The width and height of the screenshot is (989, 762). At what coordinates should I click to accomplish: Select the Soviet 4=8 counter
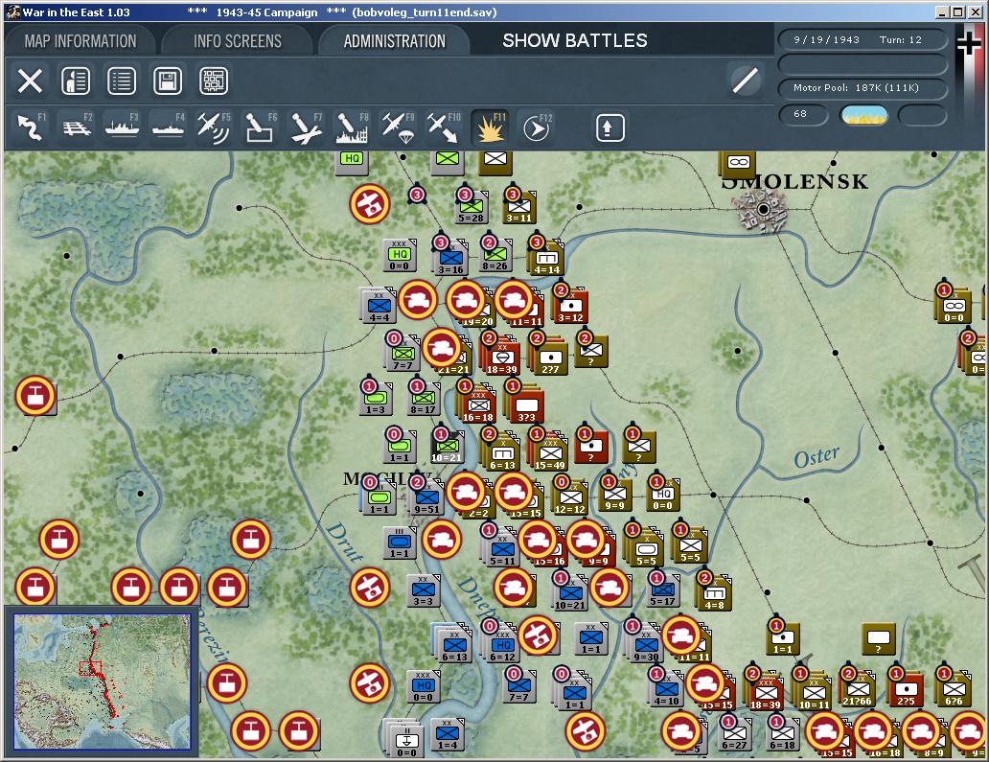pos(713,594)
